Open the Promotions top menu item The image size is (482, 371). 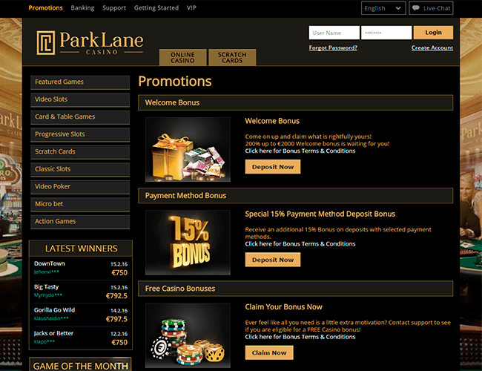45,7
